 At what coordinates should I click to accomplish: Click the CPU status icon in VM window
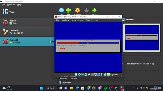(102, 75)
